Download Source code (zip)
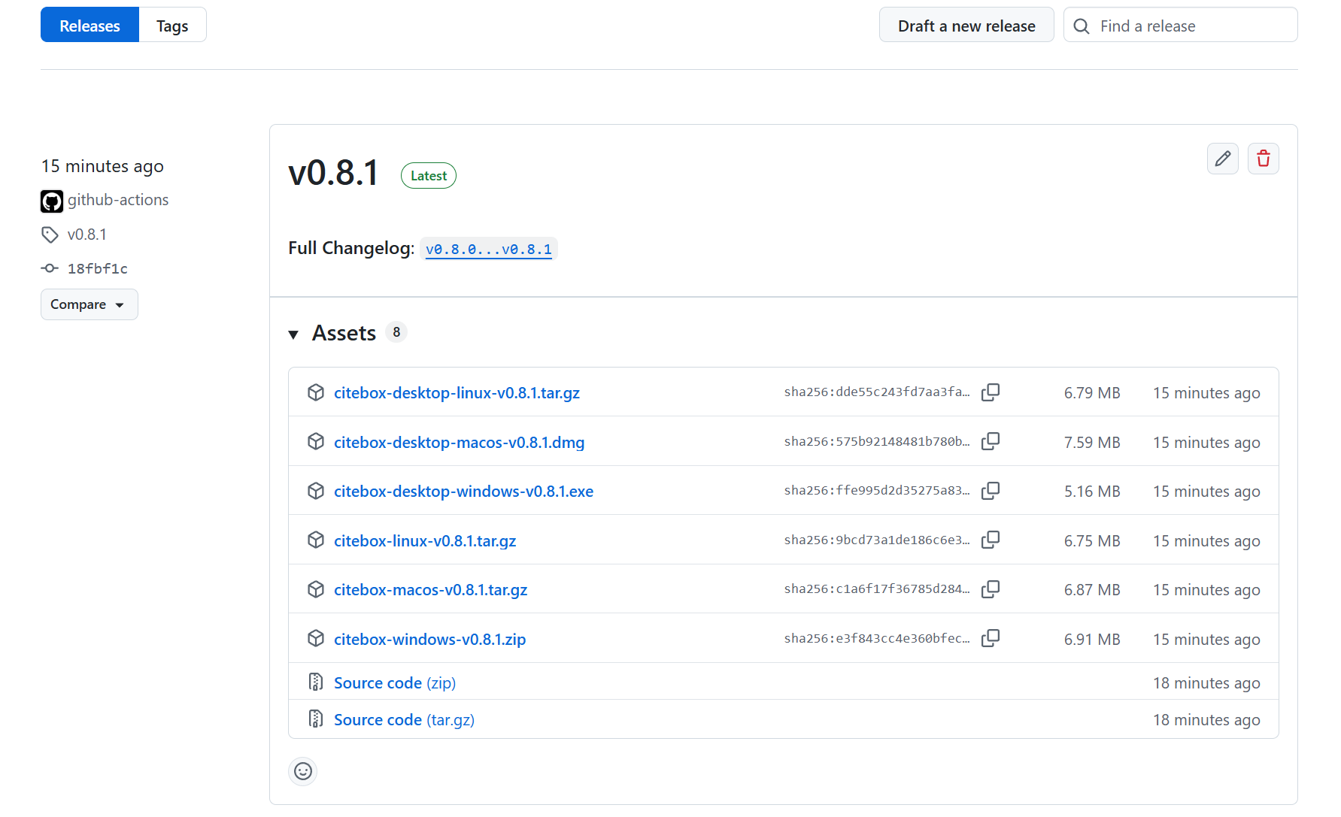Image resolution: width=1341 pixels, height=817 pixels. click(394, 682)
